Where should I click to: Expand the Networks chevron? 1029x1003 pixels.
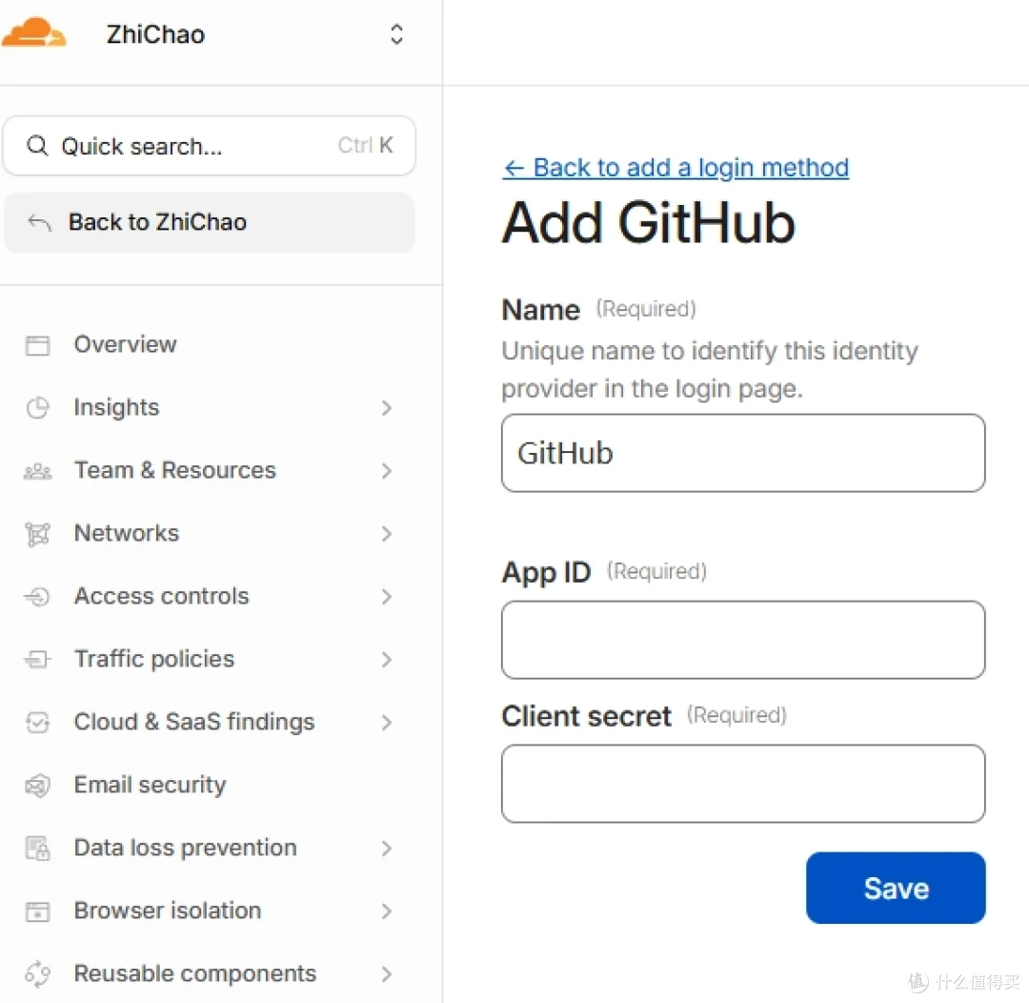coord(387,534)
